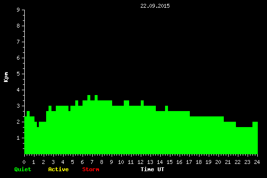Select the yellow Active legend label
267x178 pixels.
[x=58, y=169]
